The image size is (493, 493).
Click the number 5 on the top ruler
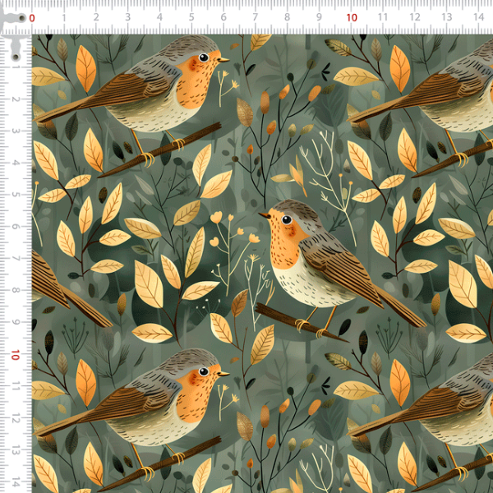pos(191,17)
